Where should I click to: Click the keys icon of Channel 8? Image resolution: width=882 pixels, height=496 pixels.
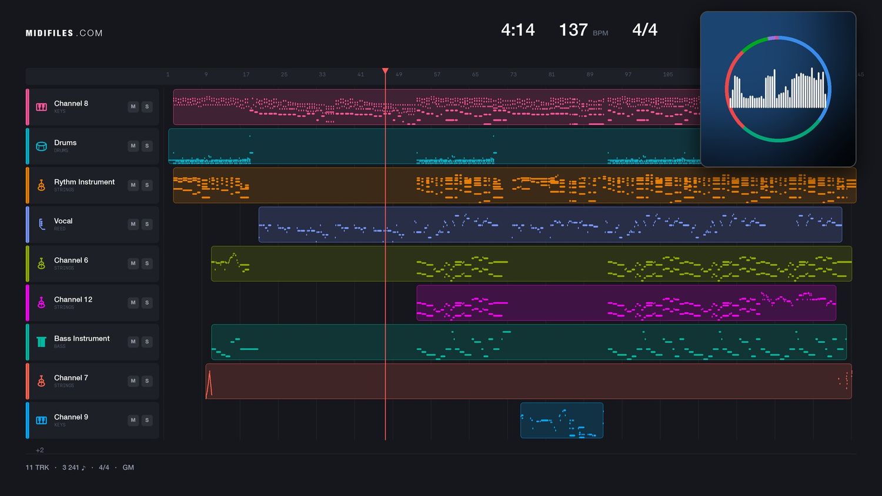(41, 107)
